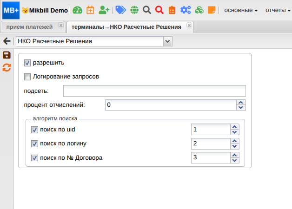Image resolution: width=292 pixels, height=209 pixels.
Task: Increase 'поиск по uid' priority
Action: (x=234, y=127)
